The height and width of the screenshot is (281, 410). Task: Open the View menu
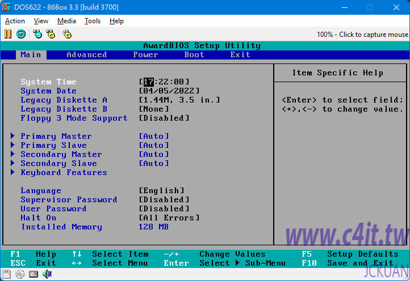[41, 21]
